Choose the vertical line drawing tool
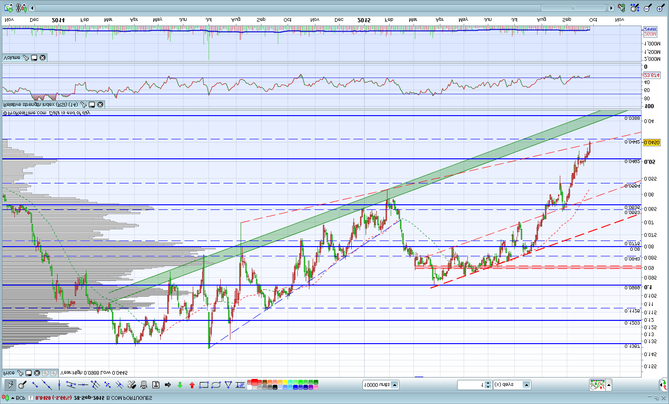The width and height of the screenshot is (669, 404). pos(59,385)
